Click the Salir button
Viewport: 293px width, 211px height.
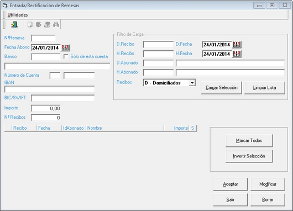click(x=230, y=200)
